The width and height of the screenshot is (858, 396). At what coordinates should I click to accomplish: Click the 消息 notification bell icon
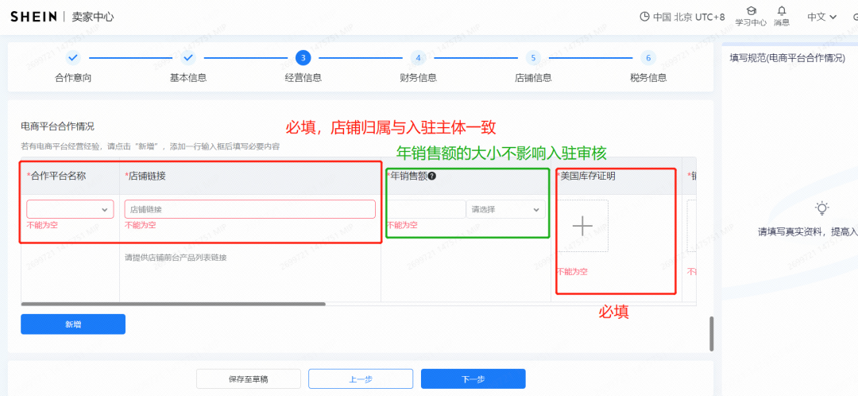782,11
